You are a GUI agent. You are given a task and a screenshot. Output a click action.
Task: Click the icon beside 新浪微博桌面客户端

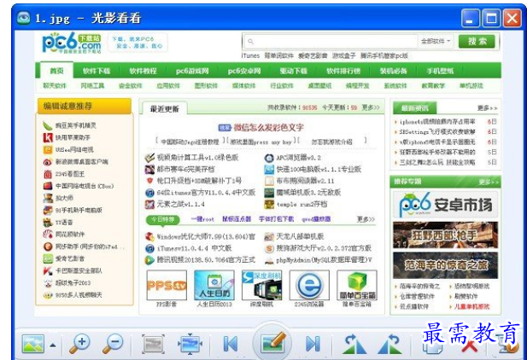pos(48,161)
